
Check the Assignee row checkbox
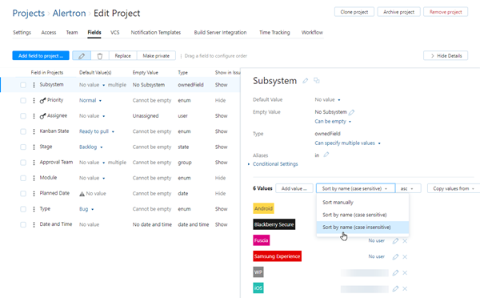(23, 116)
